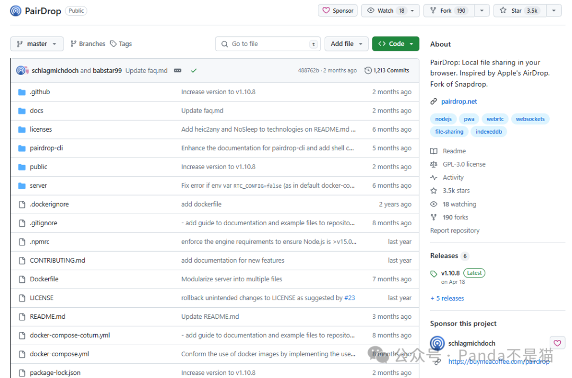Fork the repository with the Fork button
This screenshot has width=572, height=378.
click(x=449, y=11)
